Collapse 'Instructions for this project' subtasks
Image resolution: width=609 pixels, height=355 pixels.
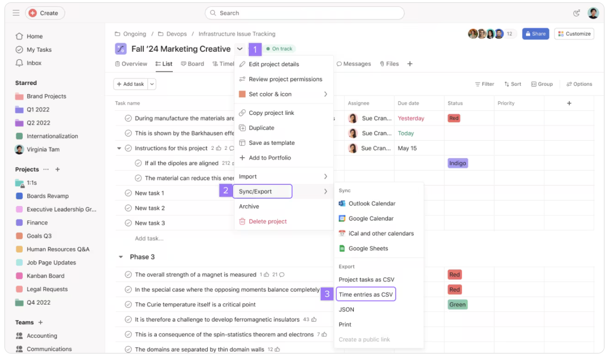(119, 148)
